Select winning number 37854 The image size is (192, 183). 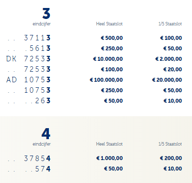click(37, 158)
